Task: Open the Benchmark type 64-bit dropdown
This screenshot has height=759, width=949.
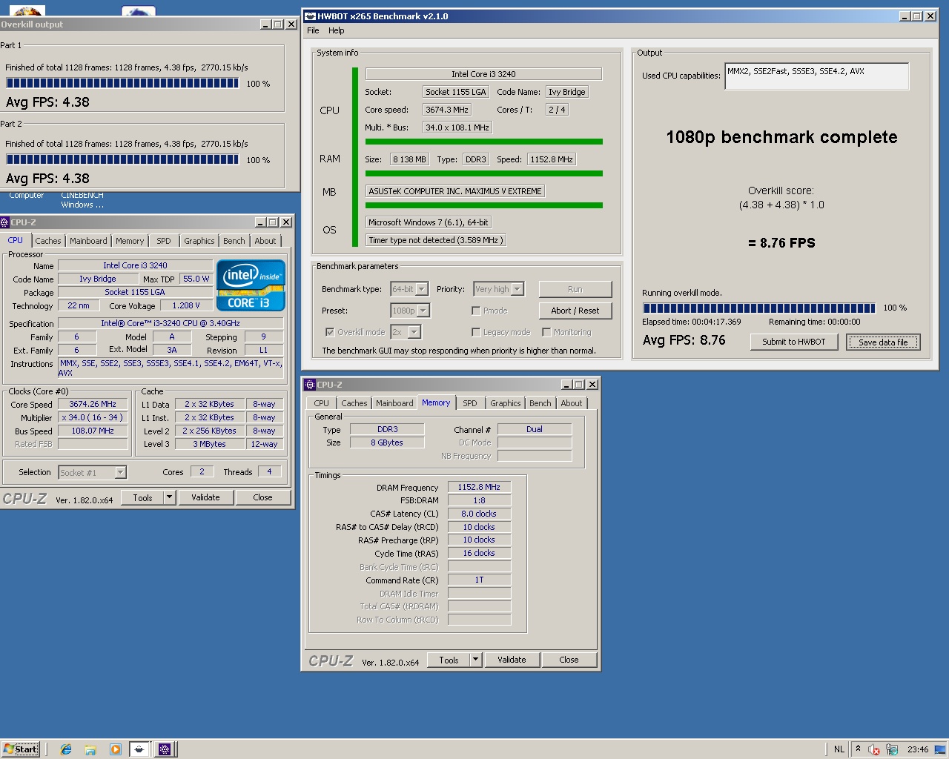Action: click(422, 289)
